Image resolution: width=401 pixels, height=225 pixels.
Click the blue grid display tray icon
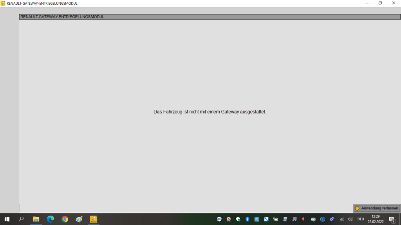pos(257,219)
